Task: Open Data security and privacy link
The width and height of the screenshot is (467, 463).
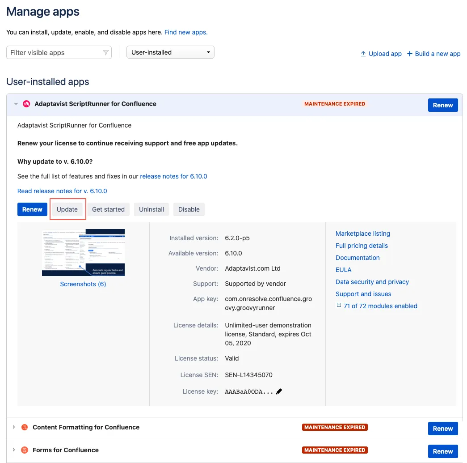Action: [x=372, y=282]
